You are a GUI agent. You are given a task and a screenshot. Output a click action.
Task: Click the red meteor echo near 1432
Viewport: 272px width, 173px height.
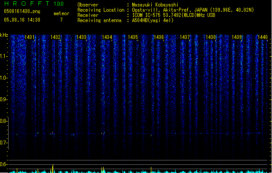pos(52,133)
